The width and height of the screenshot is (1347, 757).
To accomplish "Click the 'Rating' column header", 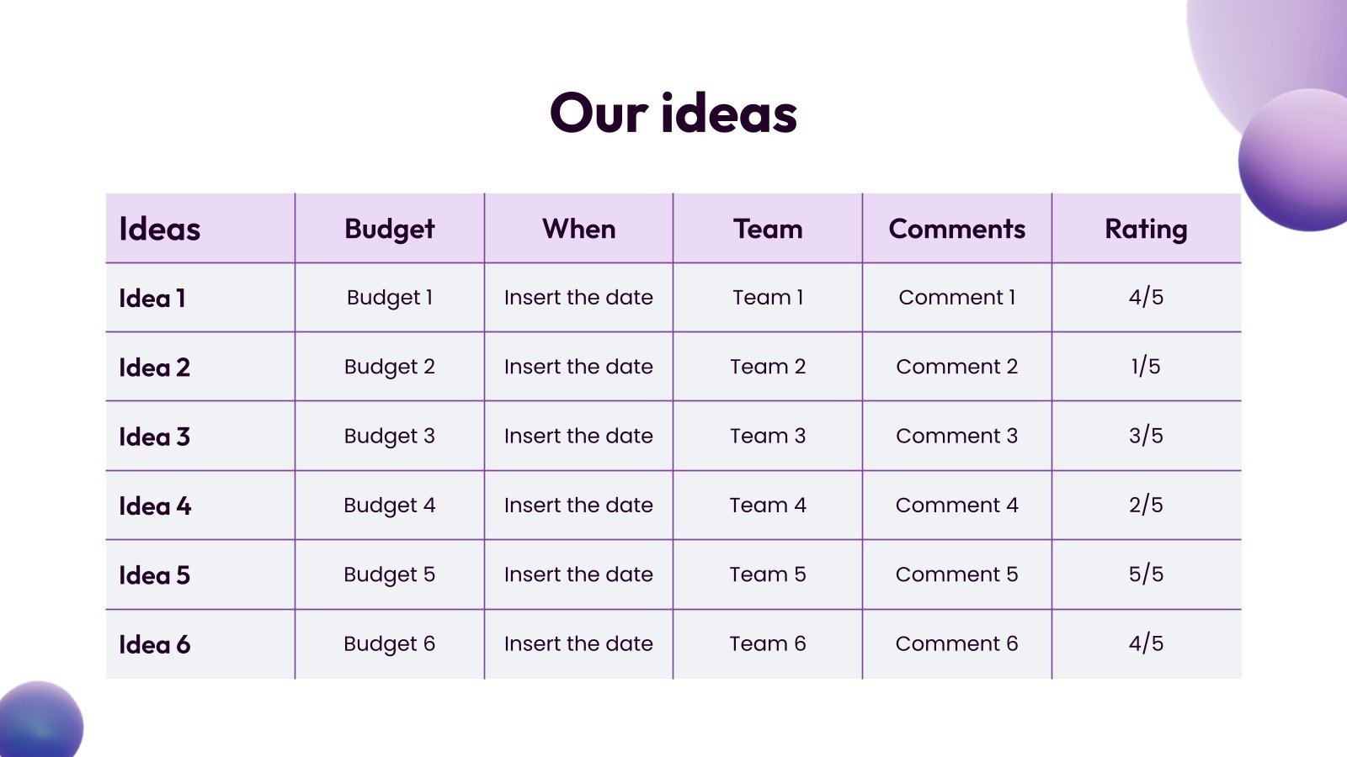I will (1146, 229).
